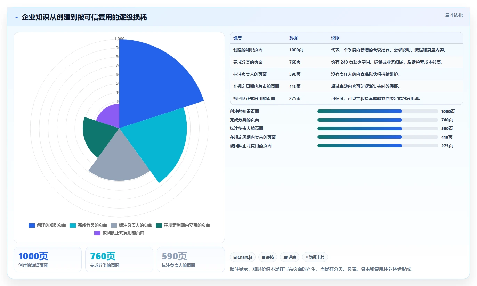Screen dimensions: 477x286
Task: Click the gray polar chart segment
Action: (x=120, y=158)
